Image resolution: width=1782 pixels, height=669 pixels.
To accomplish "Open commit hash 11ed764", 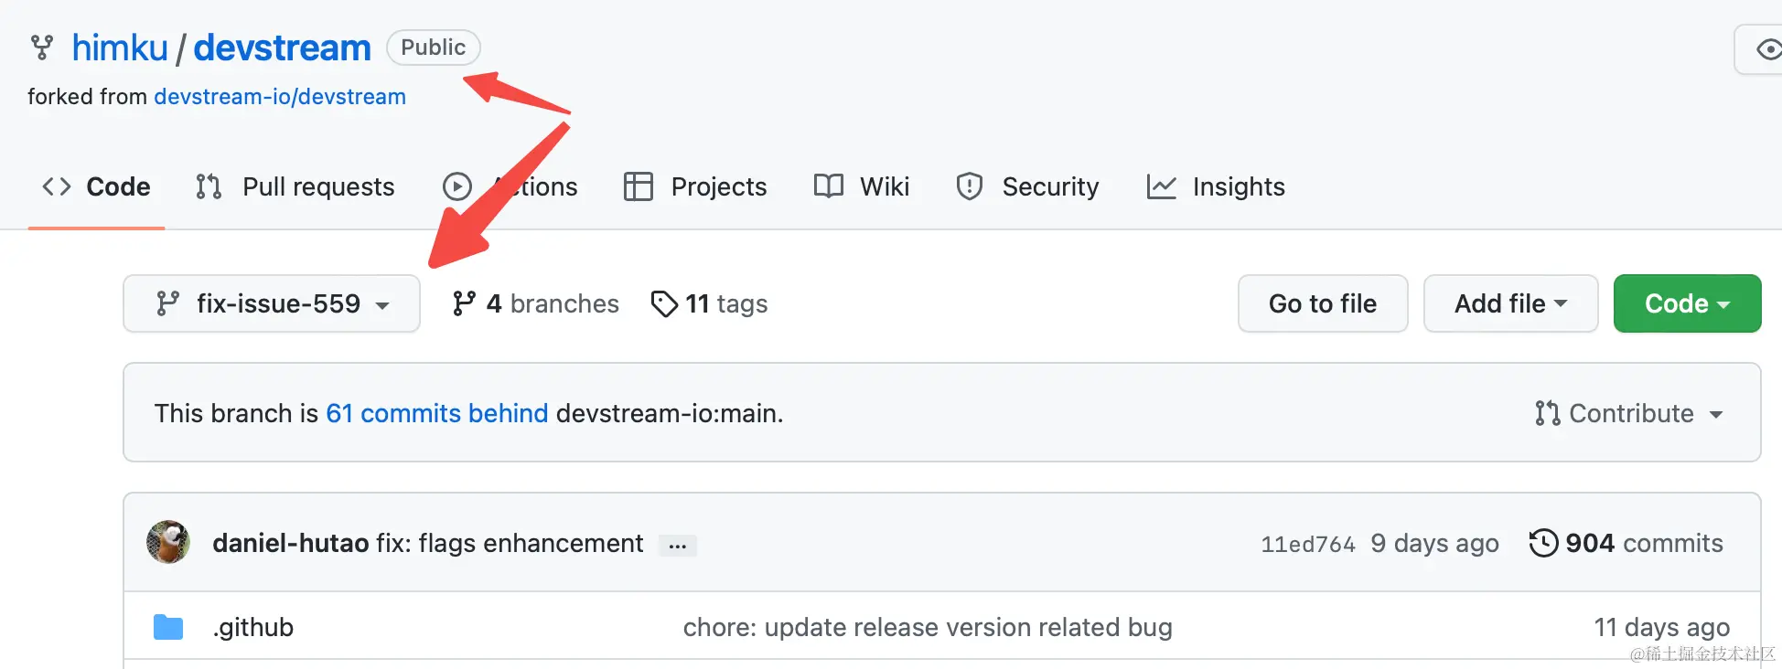I will (x=1308, y=544).
